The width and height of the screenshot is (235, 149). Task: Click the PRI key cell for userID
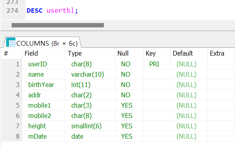(157, 64)
